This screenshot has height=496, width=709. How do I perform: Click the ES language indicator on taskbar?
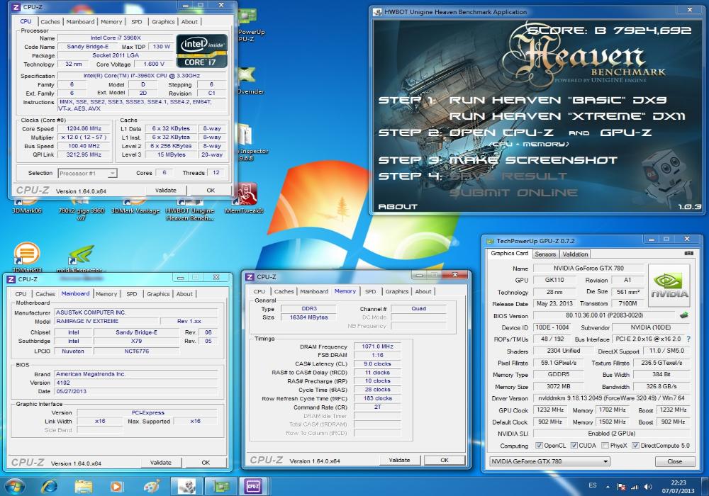592,485
